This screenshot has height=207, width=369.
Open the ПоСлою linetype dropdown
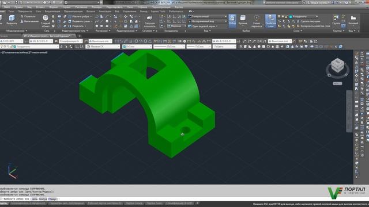point(169,47)
